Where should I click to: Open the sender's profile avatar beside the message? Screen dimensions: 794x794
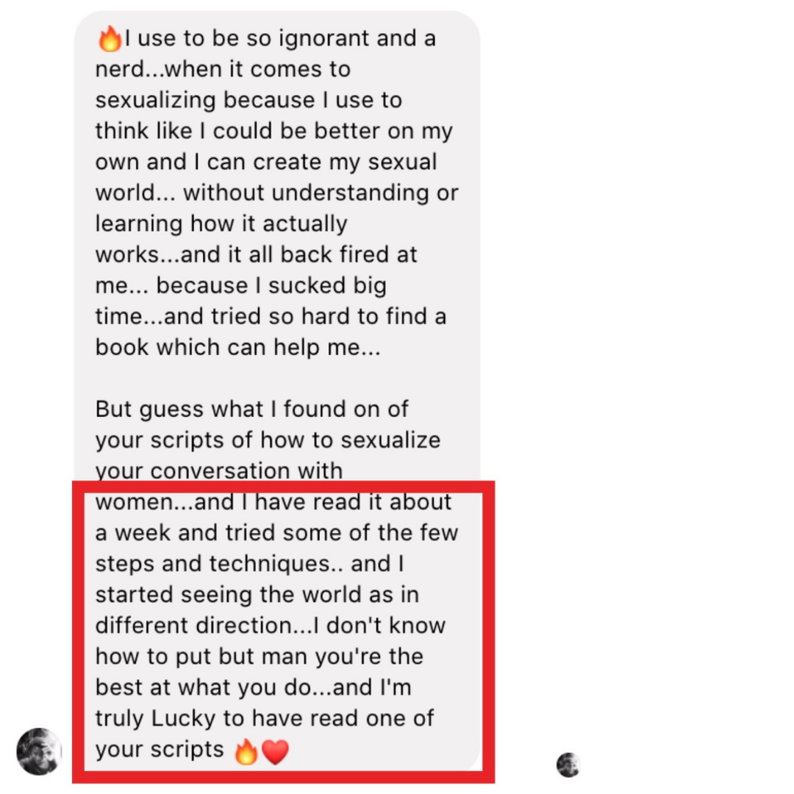click(39, 751)
